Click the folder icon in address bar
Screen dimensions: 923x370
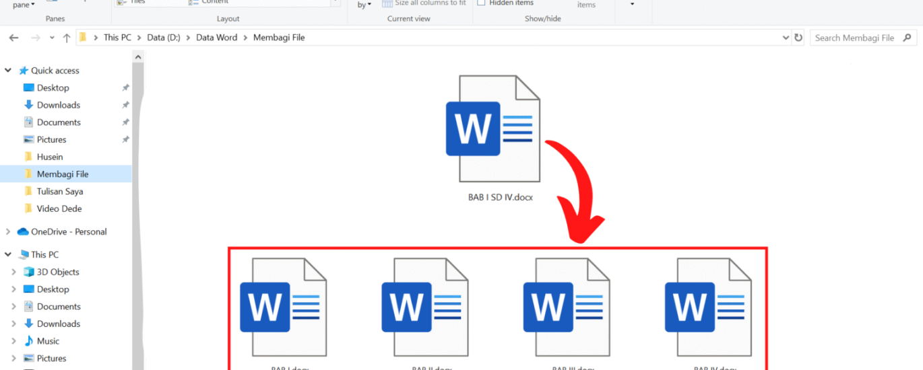click(83, 38)
